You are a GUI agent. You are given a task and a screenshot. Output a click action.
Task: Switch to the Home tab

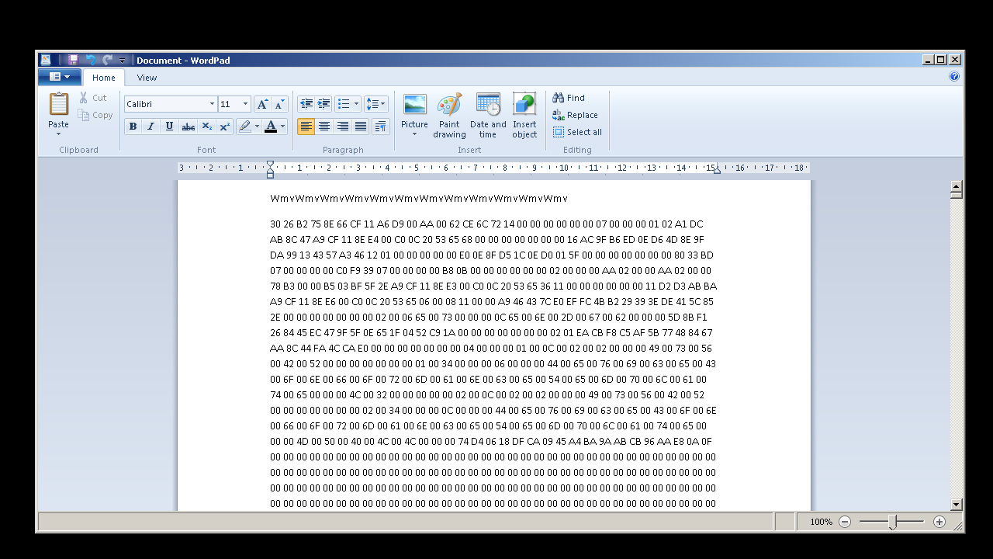click(104, 78)
